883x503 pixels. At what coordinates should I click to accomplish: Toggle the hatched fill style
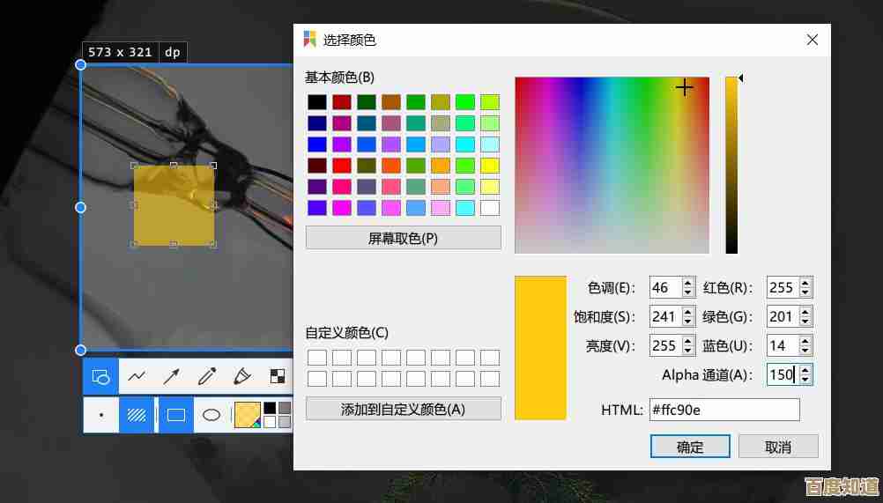(137, 415)
